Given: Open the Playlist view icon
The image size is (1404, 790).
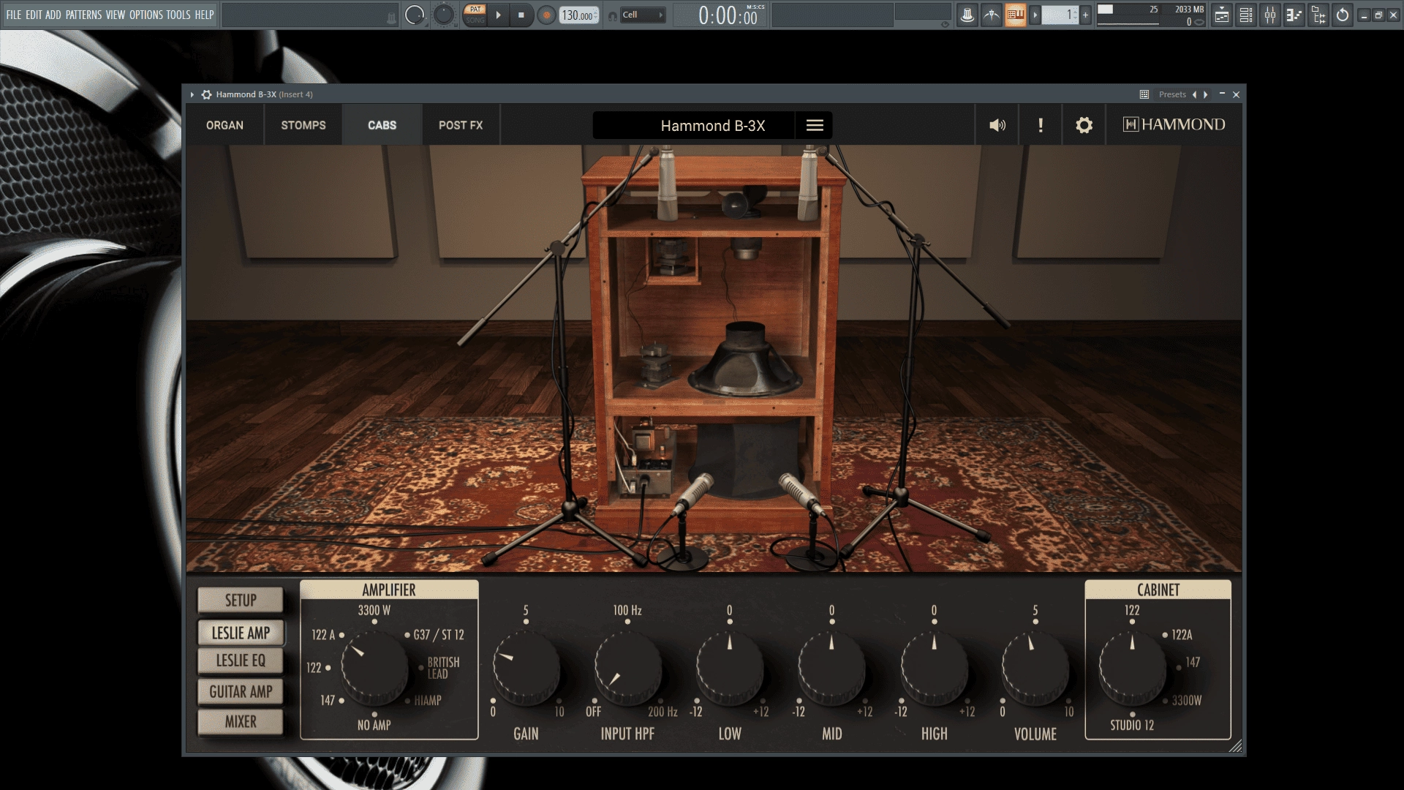Looking at the screenshot, I should 1221,15.
